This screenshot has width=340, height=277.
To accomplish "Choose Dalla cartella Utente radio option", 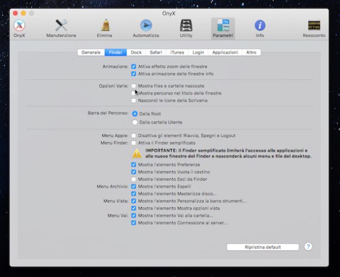I will 135,122.
